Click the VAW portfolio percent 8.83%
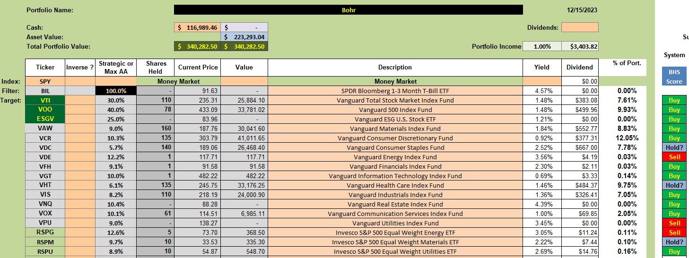 point(627,129)
